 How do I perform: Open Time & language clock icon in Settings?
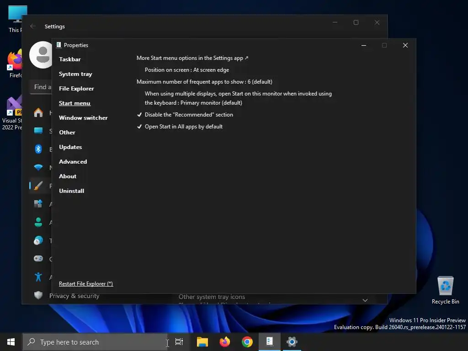(38, 240)
